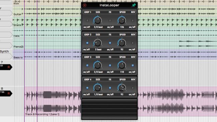Arm record button on track 7
This screenshot has height=122, width=217.
9,67
